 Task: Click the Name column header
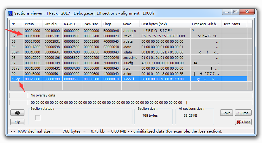(x=130, y=24)
